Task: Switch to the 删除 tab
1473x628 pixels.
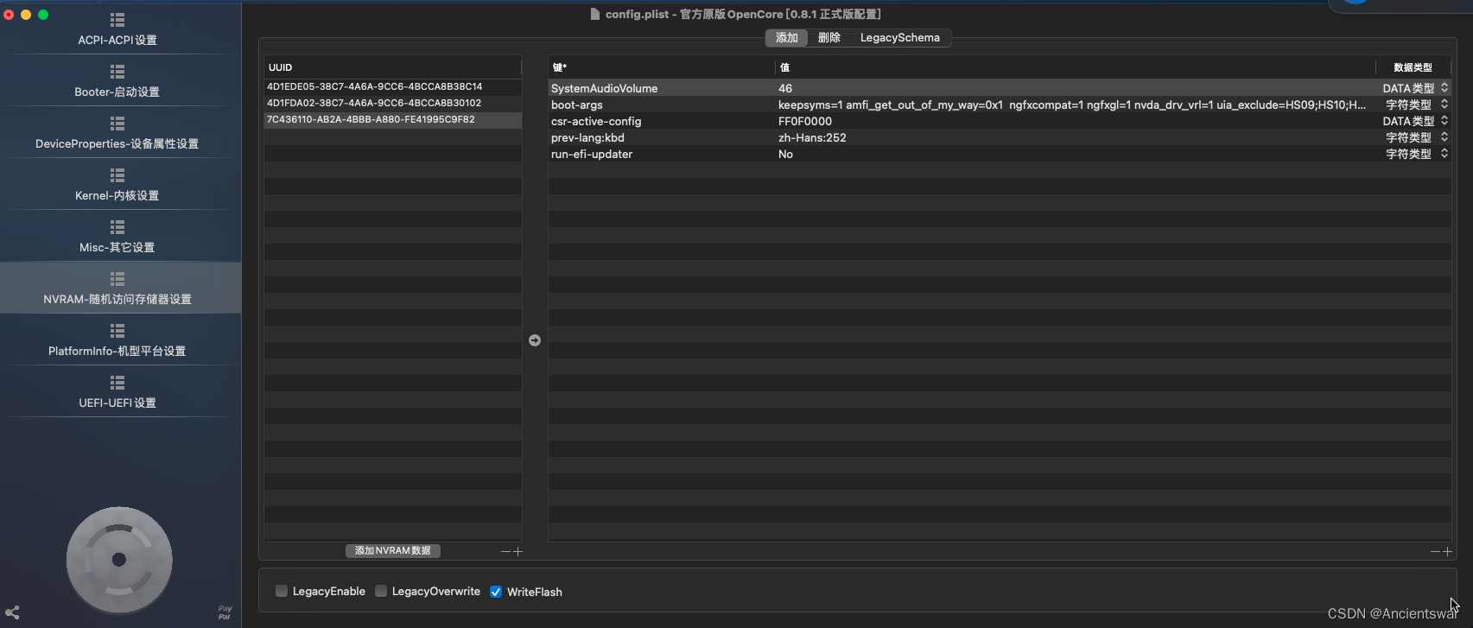Action: tap(829, 37)
